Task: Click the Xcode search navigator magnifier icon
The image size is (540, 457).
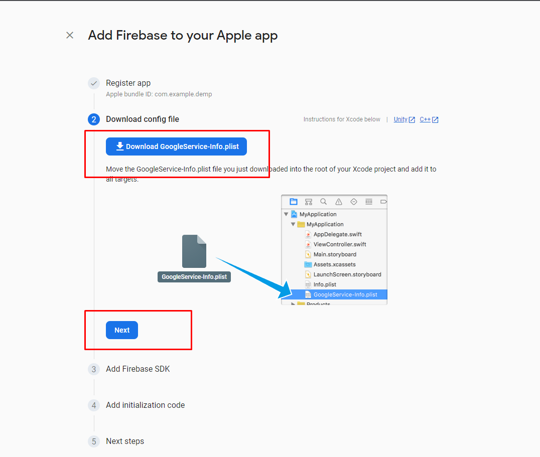Action: [324, 202]
